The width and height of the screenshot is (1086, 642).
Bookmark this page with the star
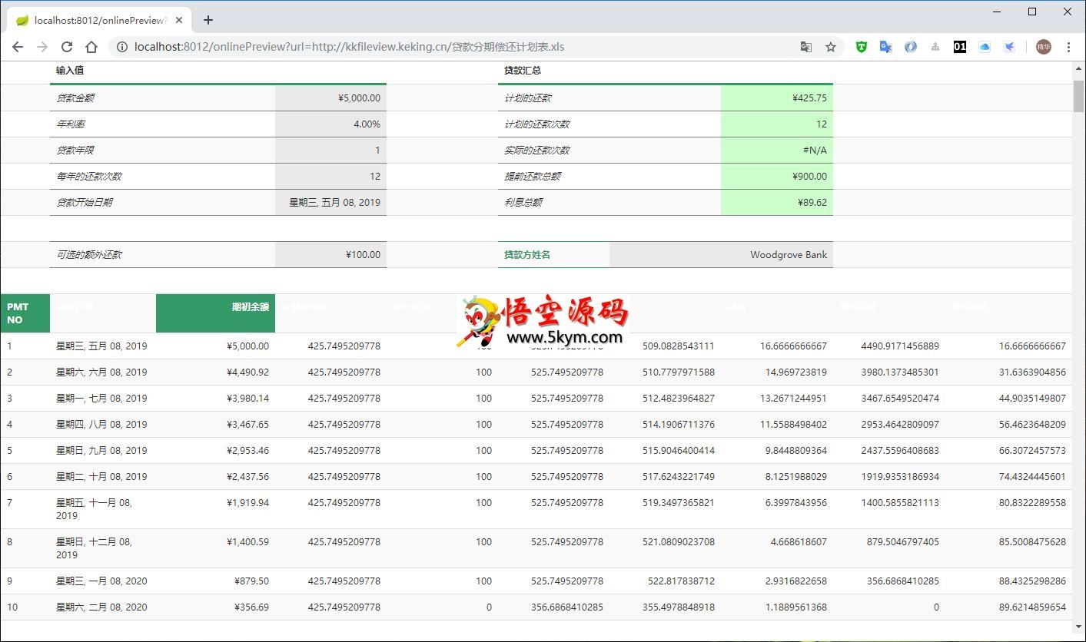(831, 47)
